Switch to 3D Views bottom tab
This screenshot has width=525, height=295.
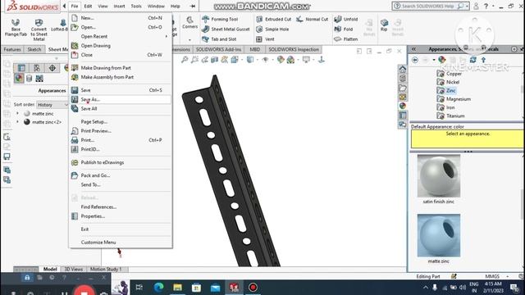(73, 269)
